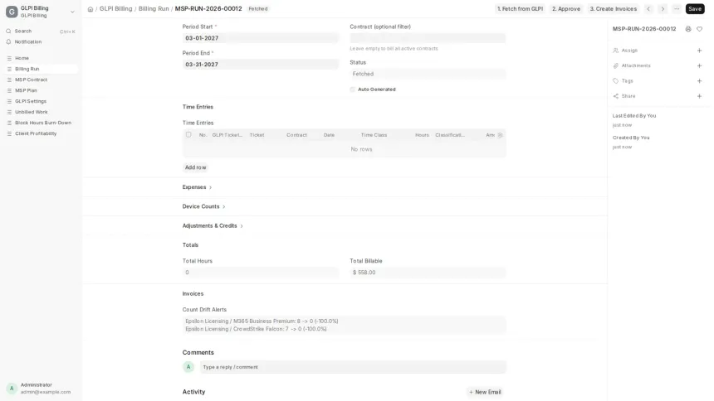714x401 pixels.
Task: Click the Date column header
Action: [330, 135]
